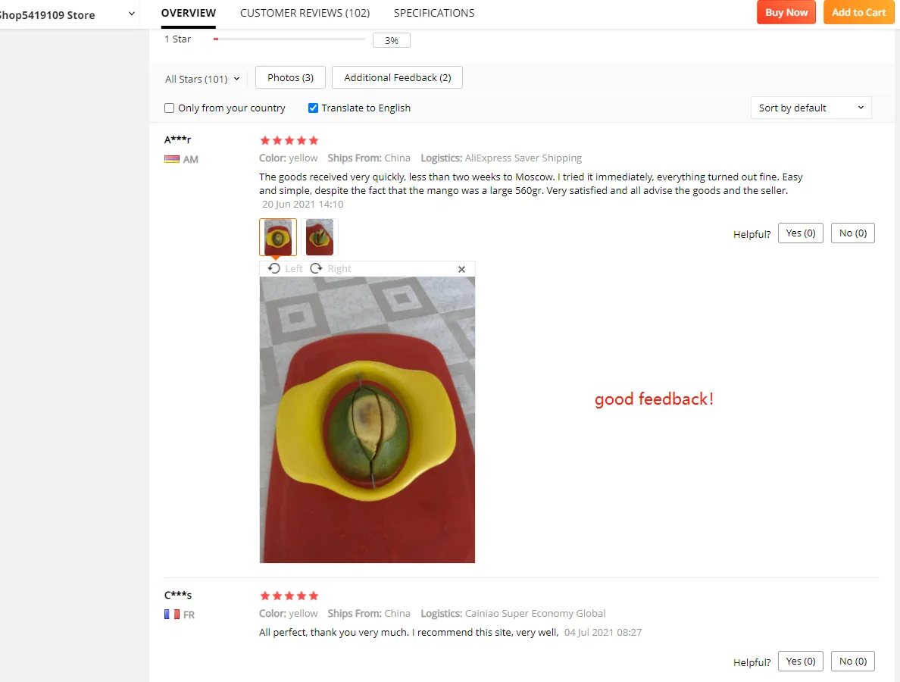Click the five-star rating of A***r's review
The image size is (900, 682).
click(289, 141)
